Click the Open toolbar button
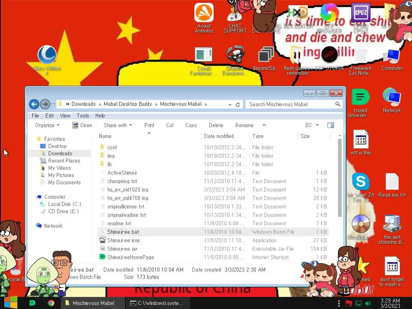This screenshot has width=412, height=309. coord(82,126)
